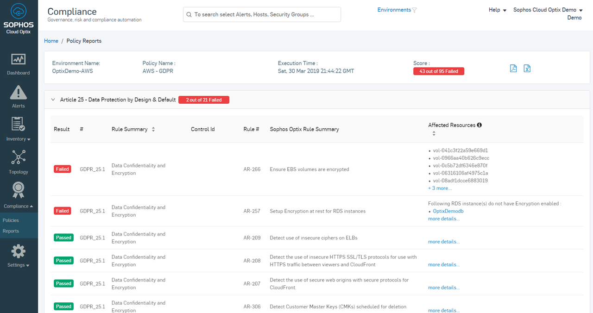Export report as Excel icon
The width and height of the screenshot is (593, 313).
(x=527, y=69)
